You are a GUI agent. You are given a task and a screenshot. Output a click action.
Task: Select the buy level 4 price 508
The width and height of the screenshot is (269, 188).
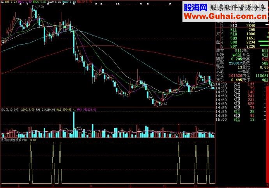(x=234, y=42)
